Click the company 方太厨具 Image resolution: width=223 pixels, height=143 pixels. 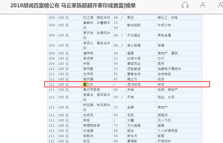(134, 126)
